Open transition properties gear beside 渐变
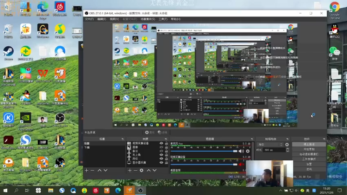The height and width of the screenshot is (195, 347). [x=287, y=144]
